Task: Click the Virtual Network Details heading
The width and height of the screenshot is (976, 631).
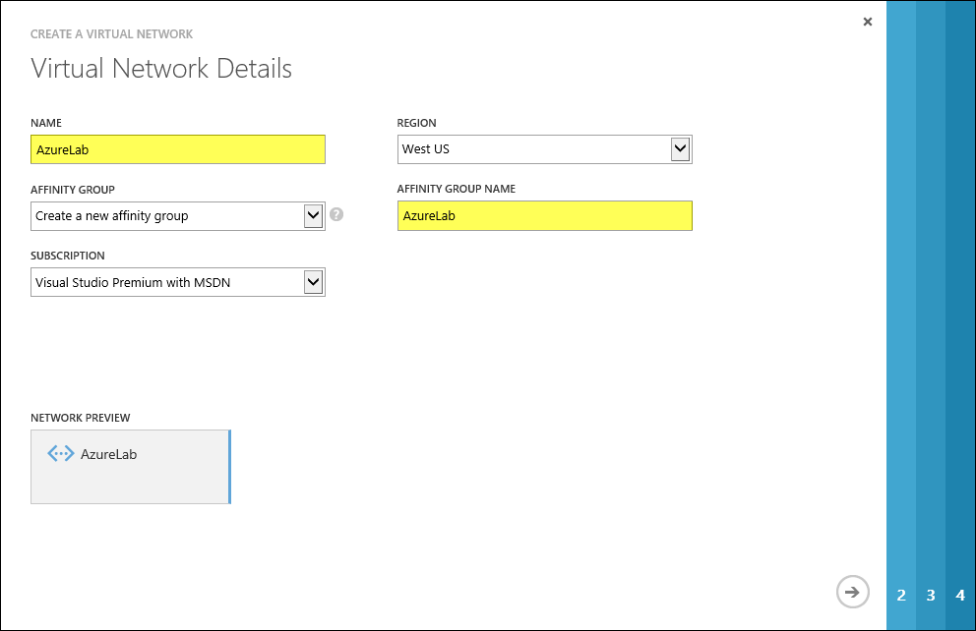Action: [x=161, y=69]
